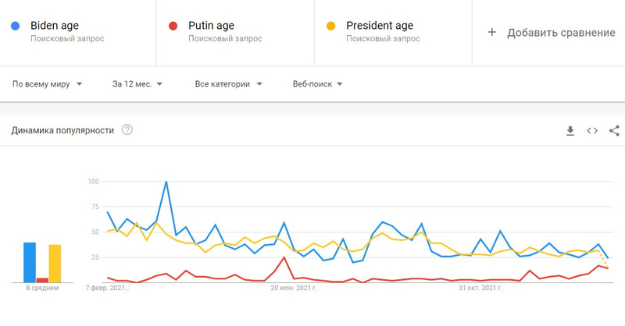Viewport: 625px width, 326px height.
Task: Share the popularity dynamics chart
Action: [x=614, y=130]
